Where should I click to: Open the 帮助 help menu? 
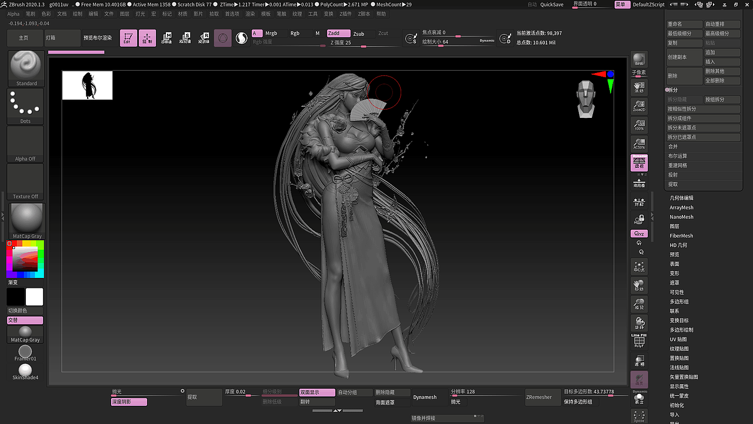381,14
